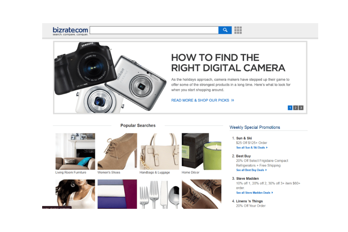Screen dimensions: 348x232
Task: Click the 20% Off Your Order text
Action: point(251,206)
